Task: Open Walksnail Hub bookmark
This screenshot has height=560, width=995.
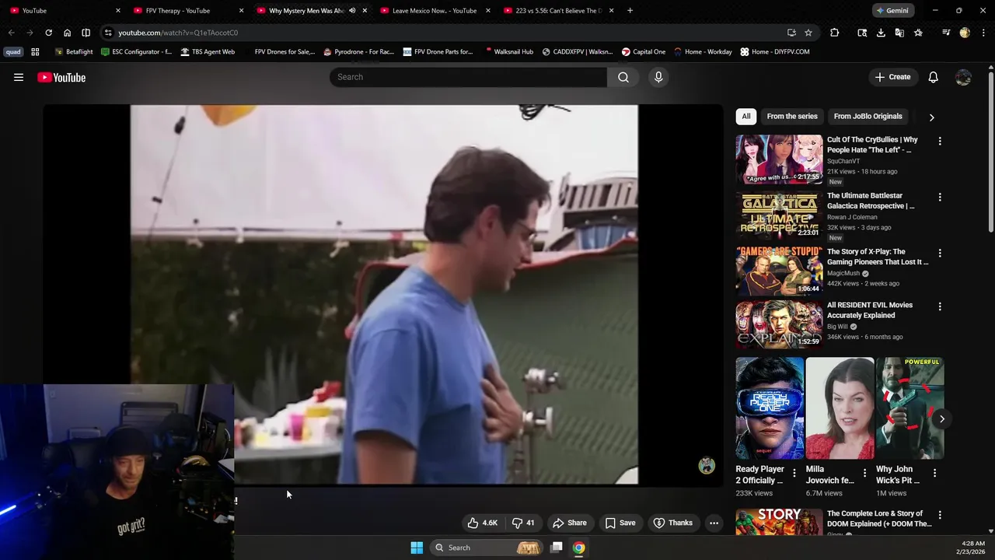Action: (x=509, y=52)
